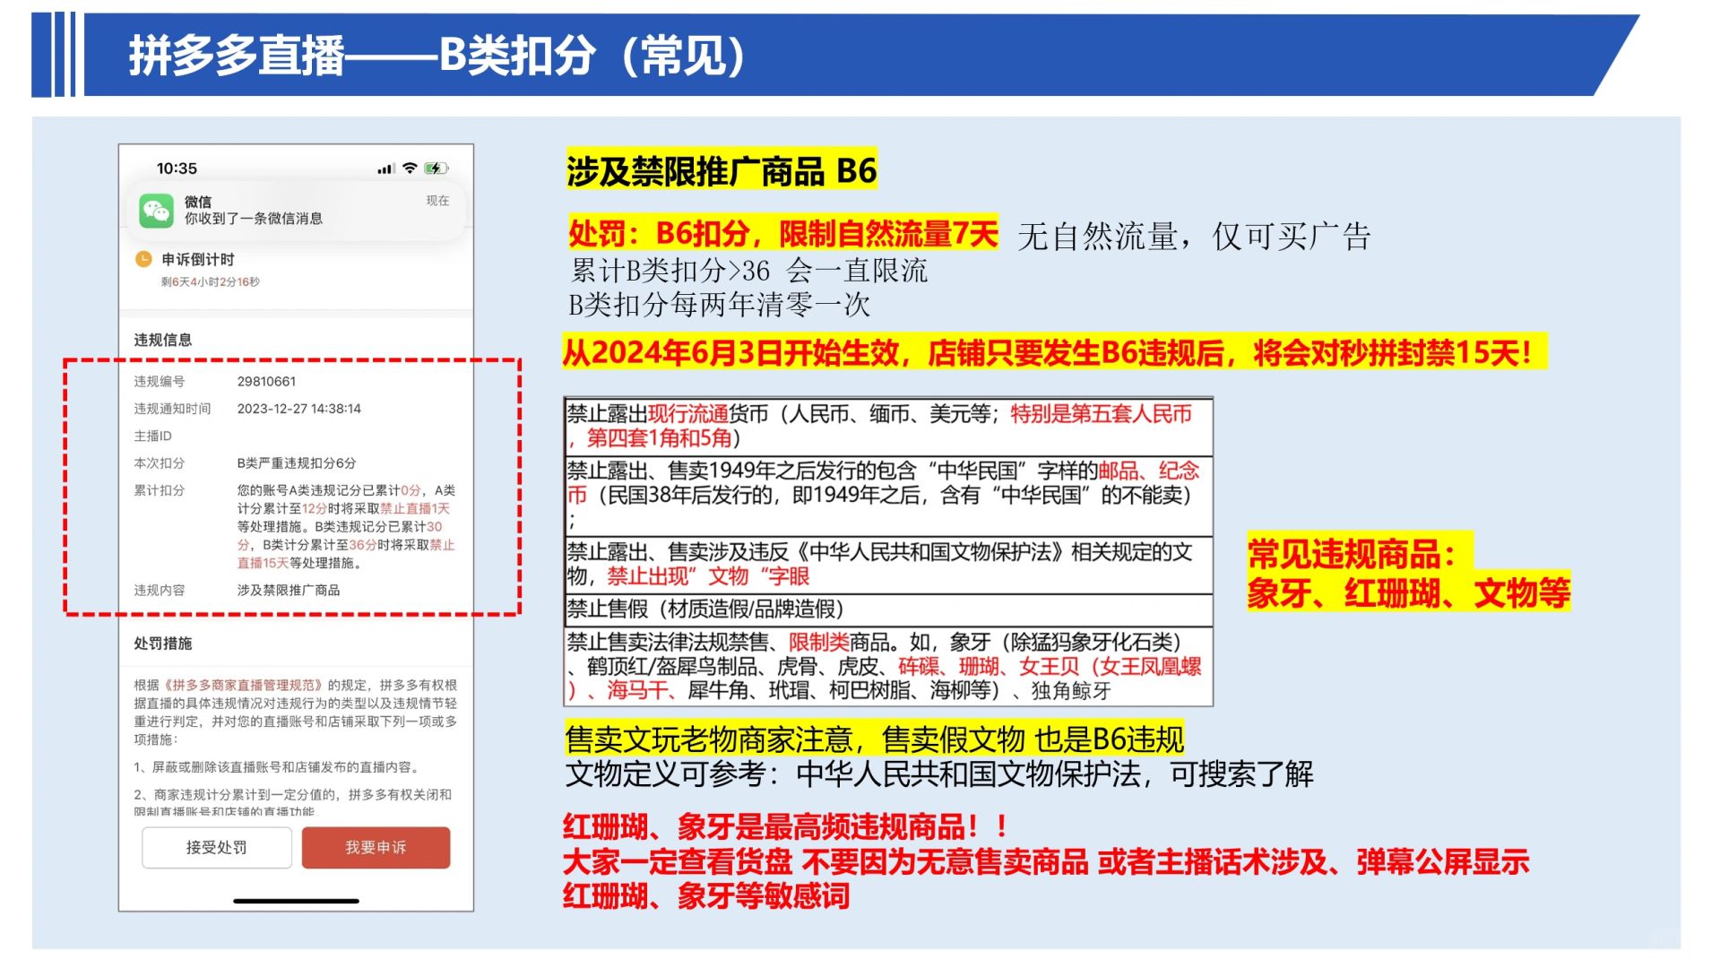Open the 《拼多多商家直播管理规范》 link
The height and width of the screenshot is (968, 1720).
pos(242,685)
